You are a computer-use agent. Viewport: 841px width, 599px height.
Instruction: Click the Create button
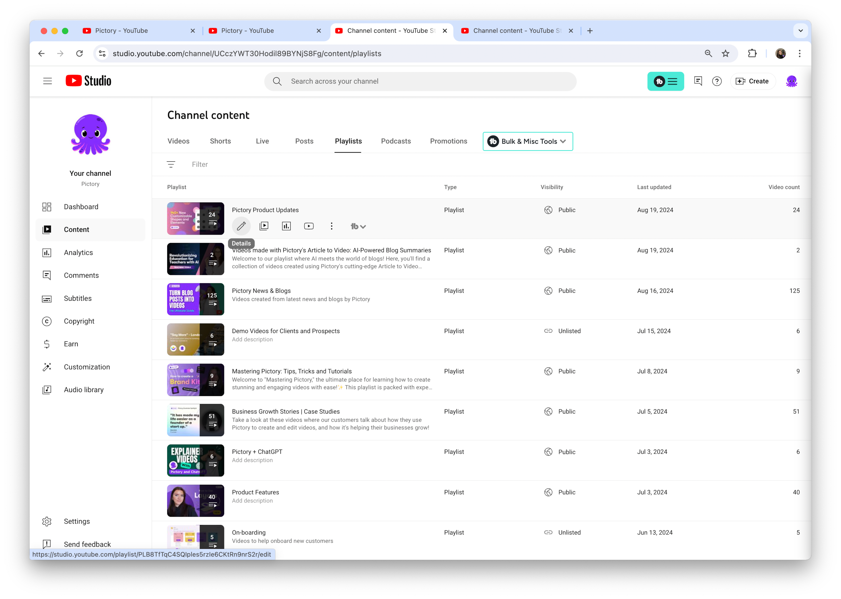[x=752, y=81]
